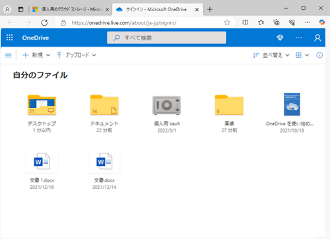Open the browser profile icon
This screenshot has width=330, height=239.
pyautogui.click(x=7, y=9)
